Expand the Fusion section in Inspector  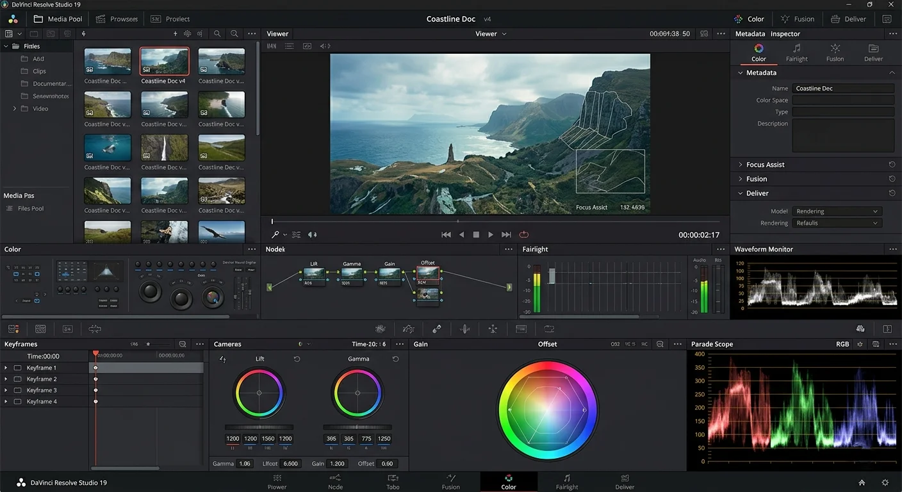(x=741, y=179)
